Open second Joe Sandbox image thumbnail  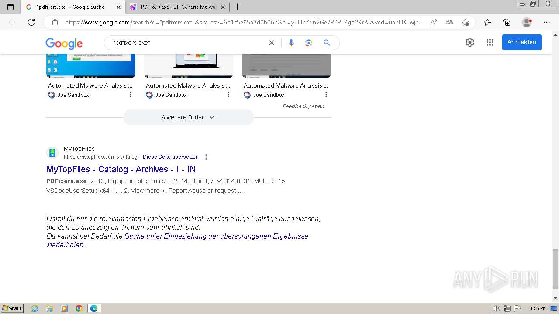click(x=189, y=66)
